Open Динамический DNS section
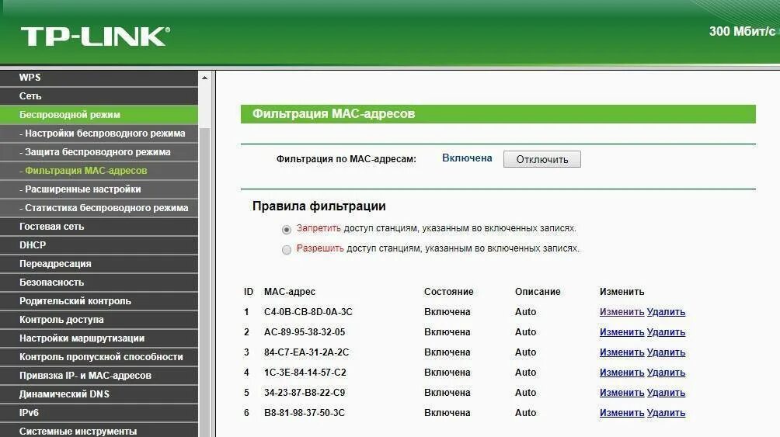The height and width of the screenshot is (437, 780). (99, 394)
